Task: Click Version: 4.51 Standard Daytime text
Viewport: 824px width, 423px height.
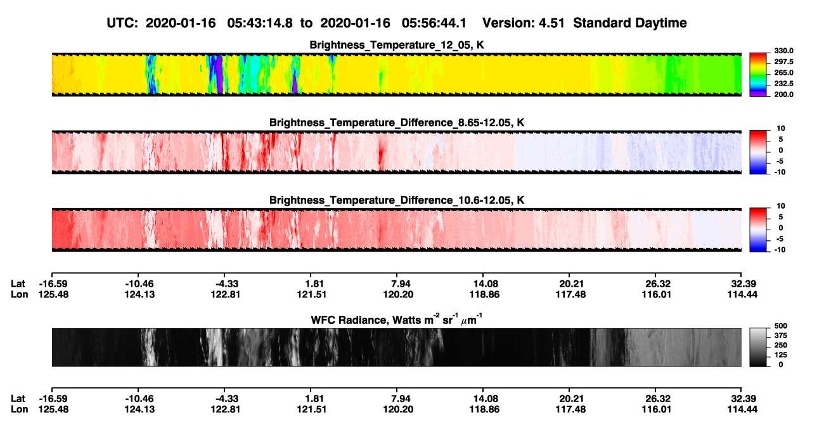Action: pyautogui.click(x=584, y=23)
